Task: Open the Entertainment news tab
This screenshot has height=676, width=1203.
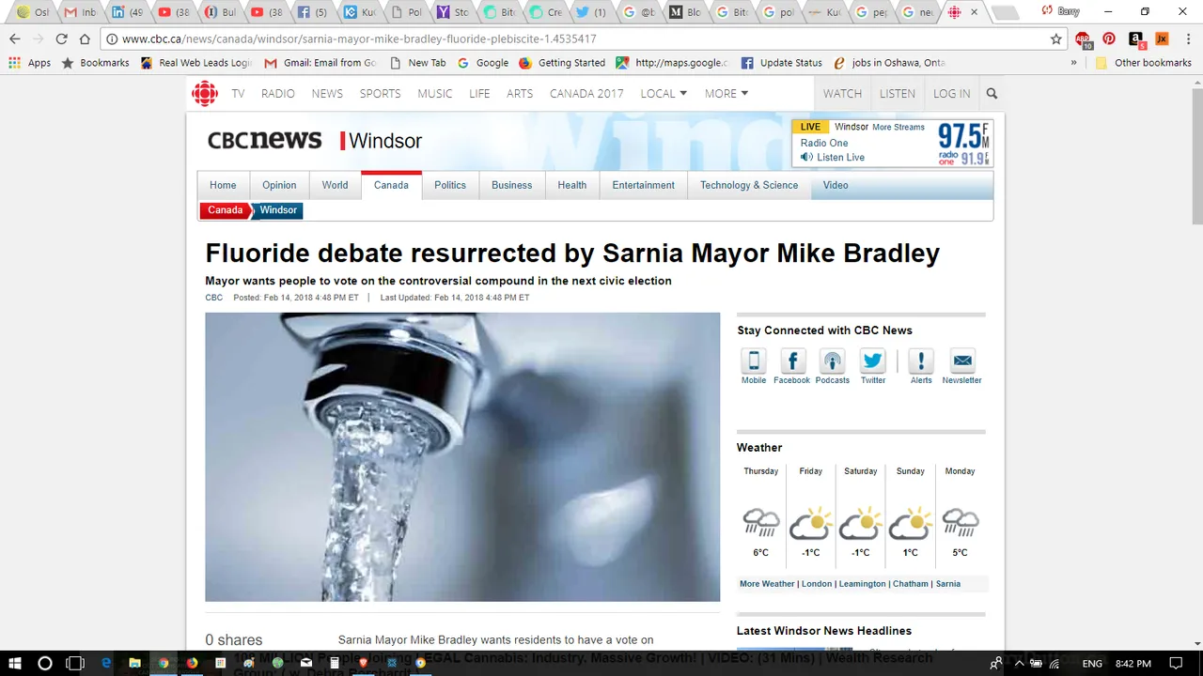Action: 644,185
